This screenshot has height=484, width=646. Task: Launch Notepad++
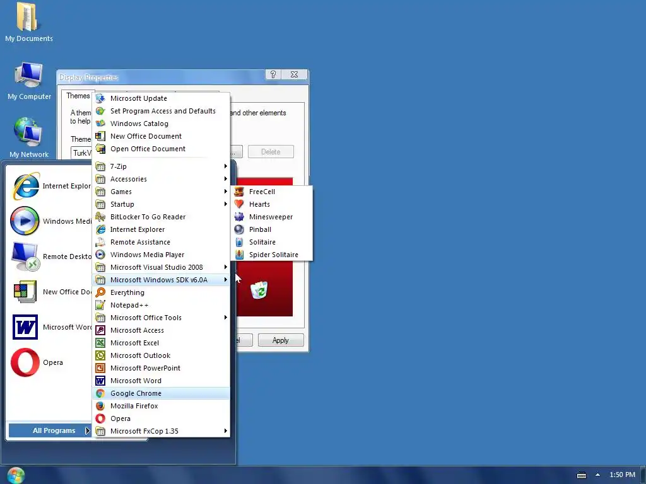click(x=161, y=305)
